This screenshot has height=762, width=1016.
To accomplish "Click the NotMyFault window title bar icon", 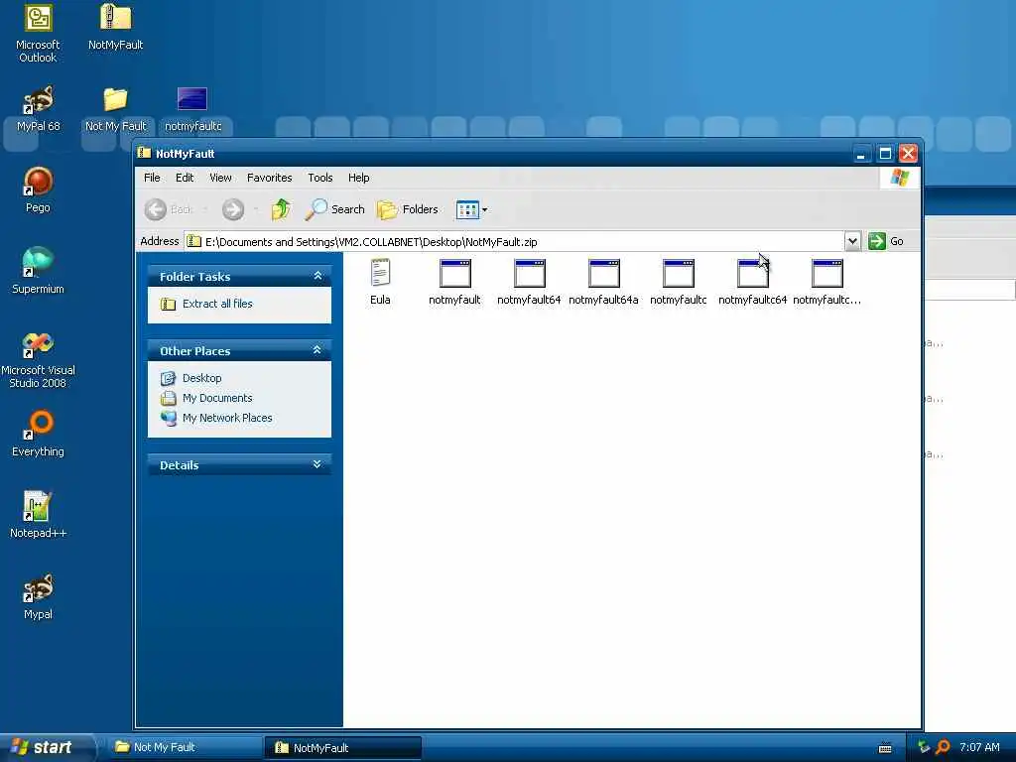I will point(144,153).
